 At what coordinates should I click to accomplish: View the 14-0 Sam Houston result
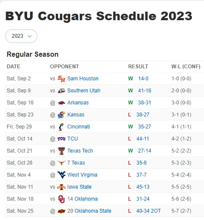(143, 79)
